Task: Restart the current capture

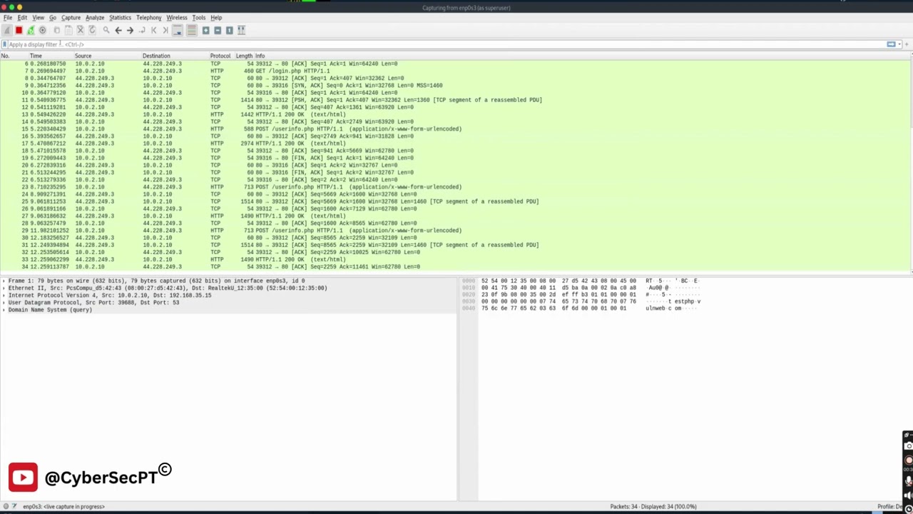Action: coord(31,30)
